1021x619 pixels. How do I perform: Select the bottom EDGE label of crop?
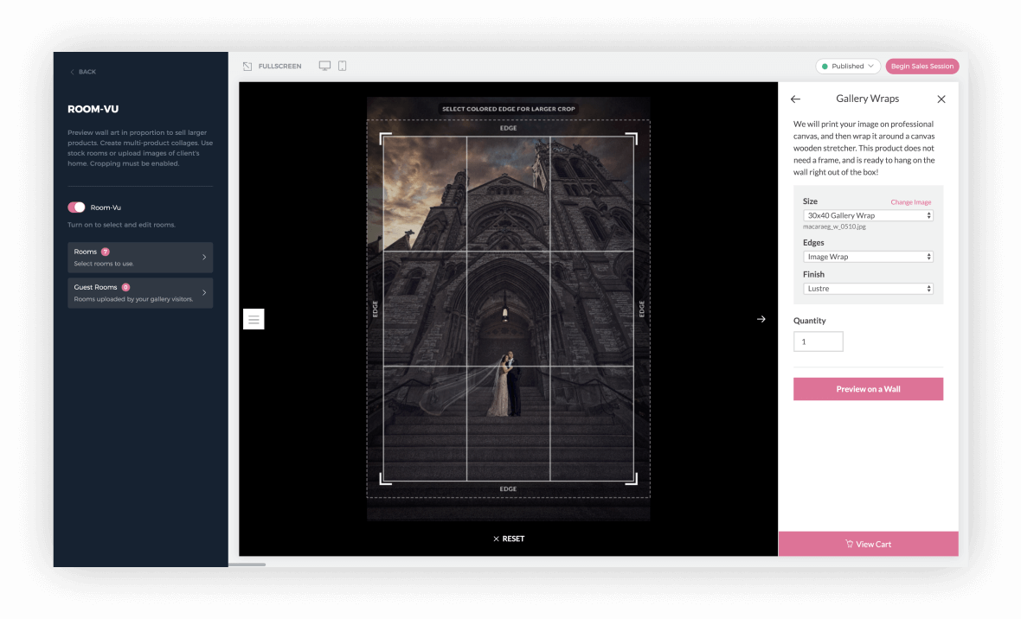point(509,488)
